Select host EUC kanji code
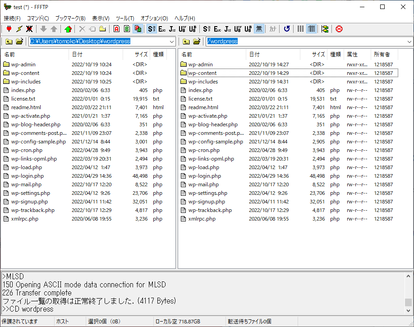 [x=162, y=29]
